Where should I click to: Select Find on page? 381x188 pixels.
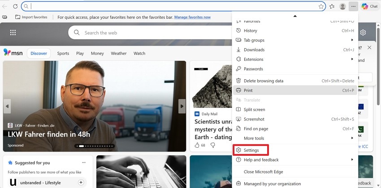295,128
